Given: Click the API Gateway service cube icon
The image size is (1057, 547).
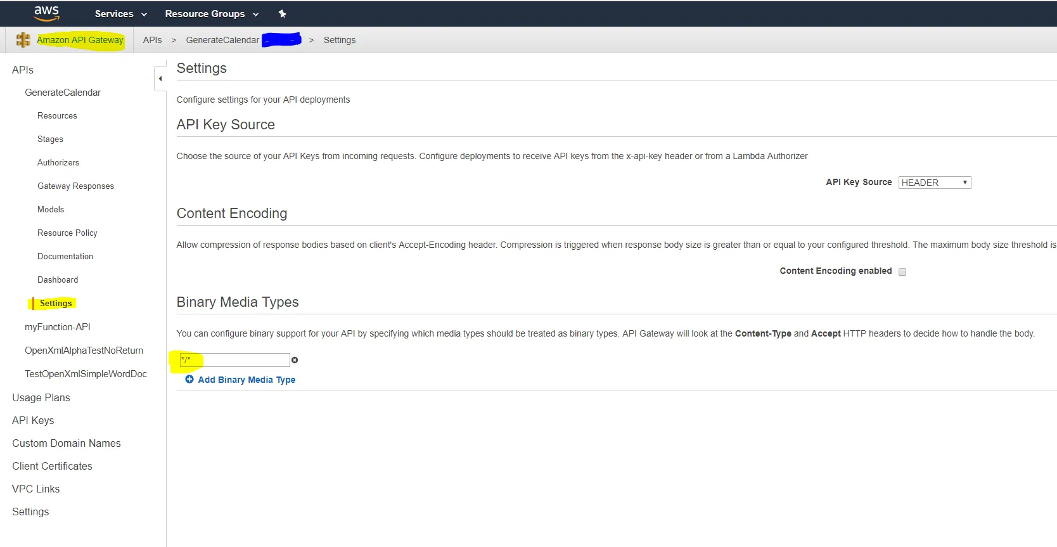Looking at the screenshot, I should (23, 40).
